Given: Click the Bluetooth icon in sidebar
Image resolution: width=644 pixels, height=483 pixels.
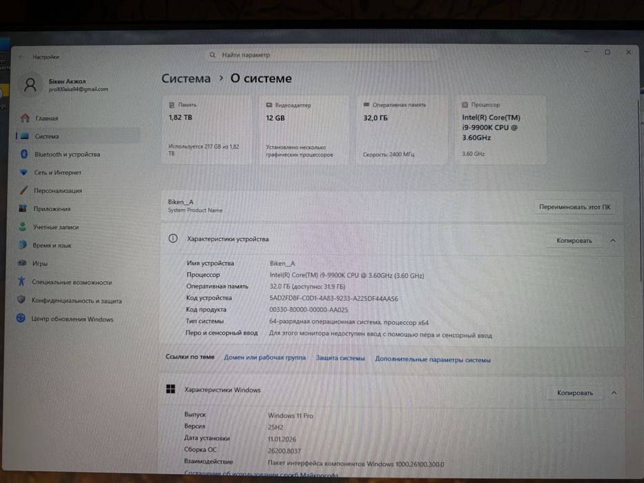Looking at the screenshot, I should [24, 154].
